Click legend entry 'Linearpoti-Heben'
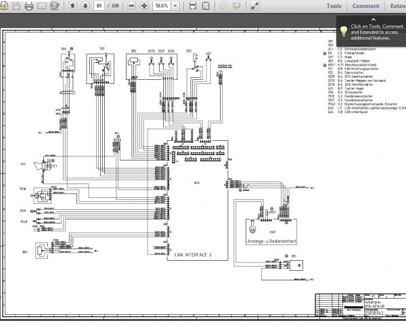The width and height of the screenshot is (406, 321). 357,61
